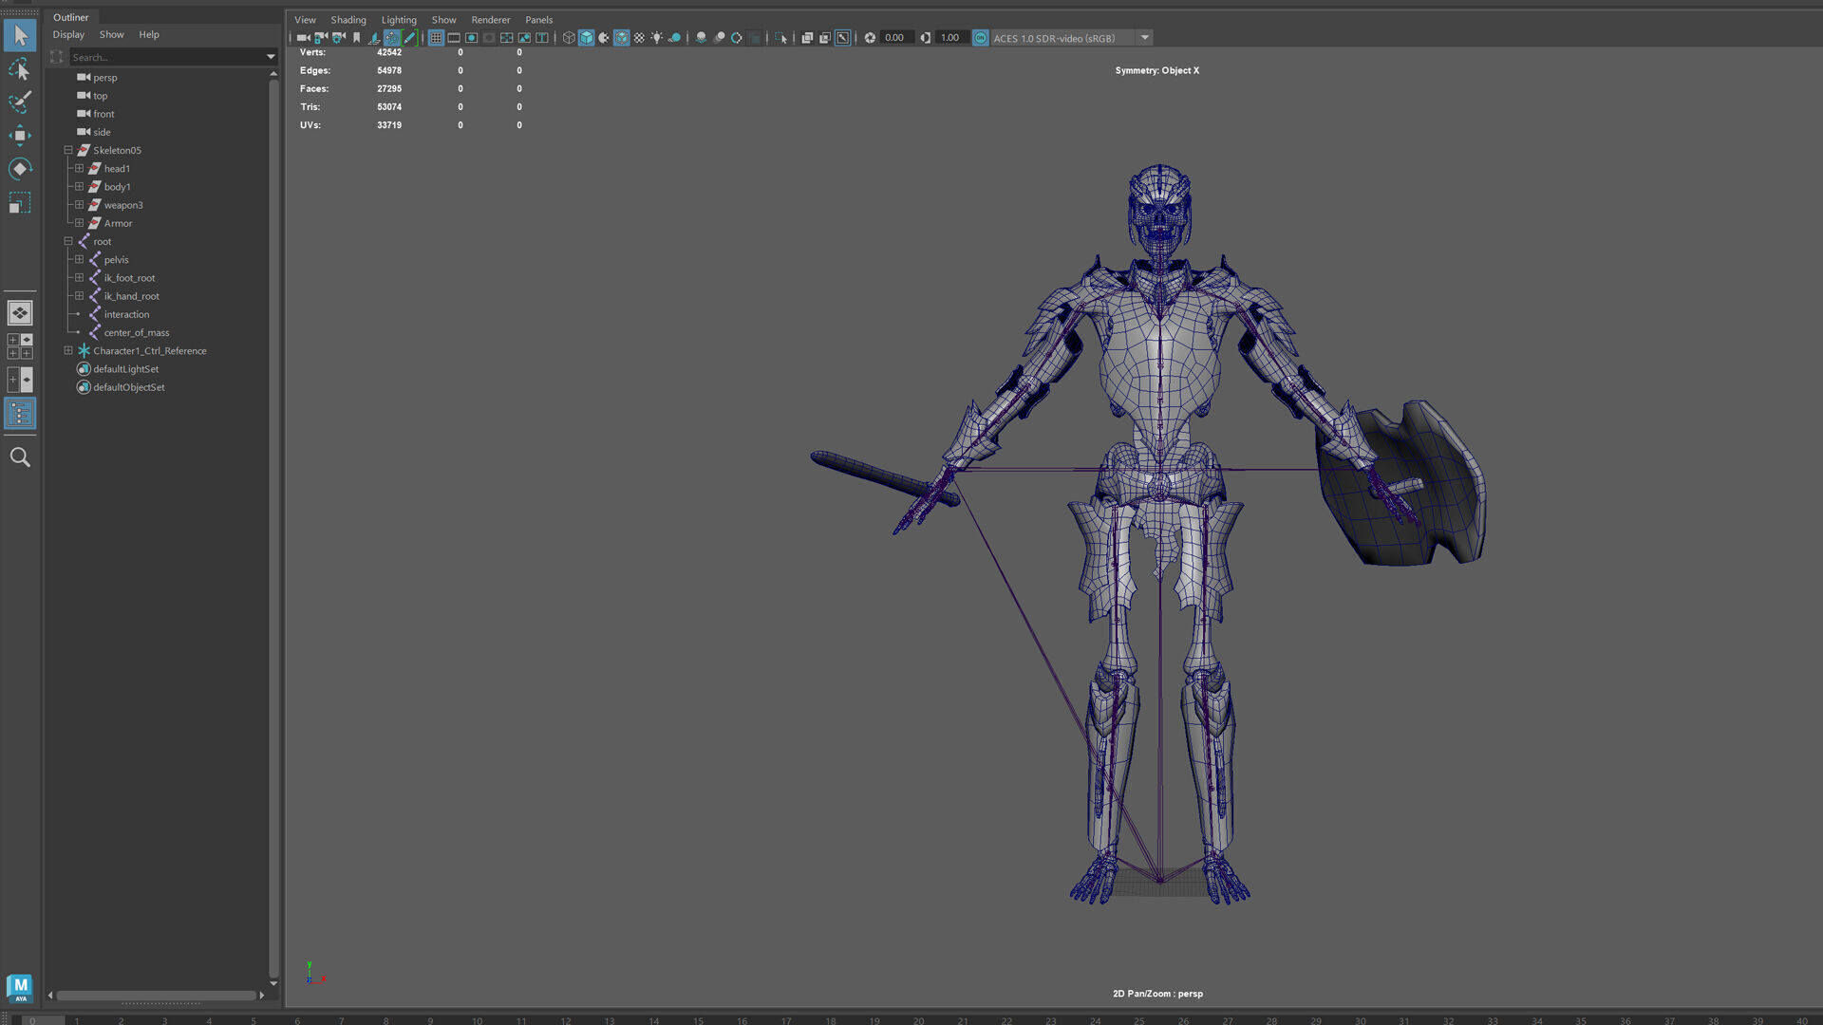Viewport: 1823px width, 1025px height.
Task: Toggle the Grease Pencil icon
Action: point(409,38)
